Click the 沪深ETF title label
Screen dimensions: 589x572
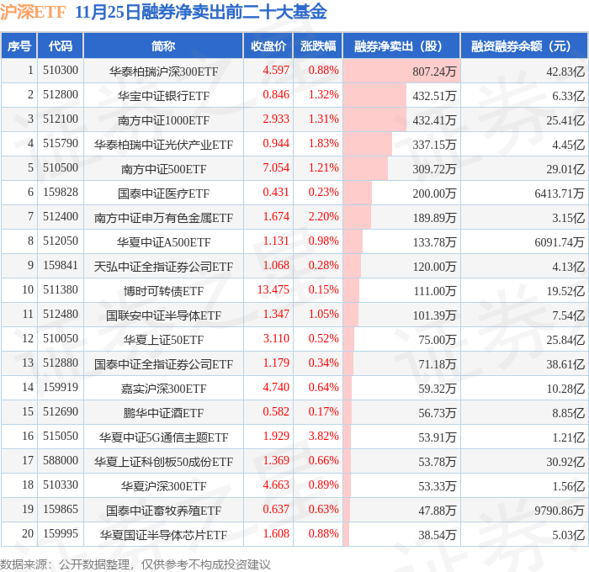33,12
